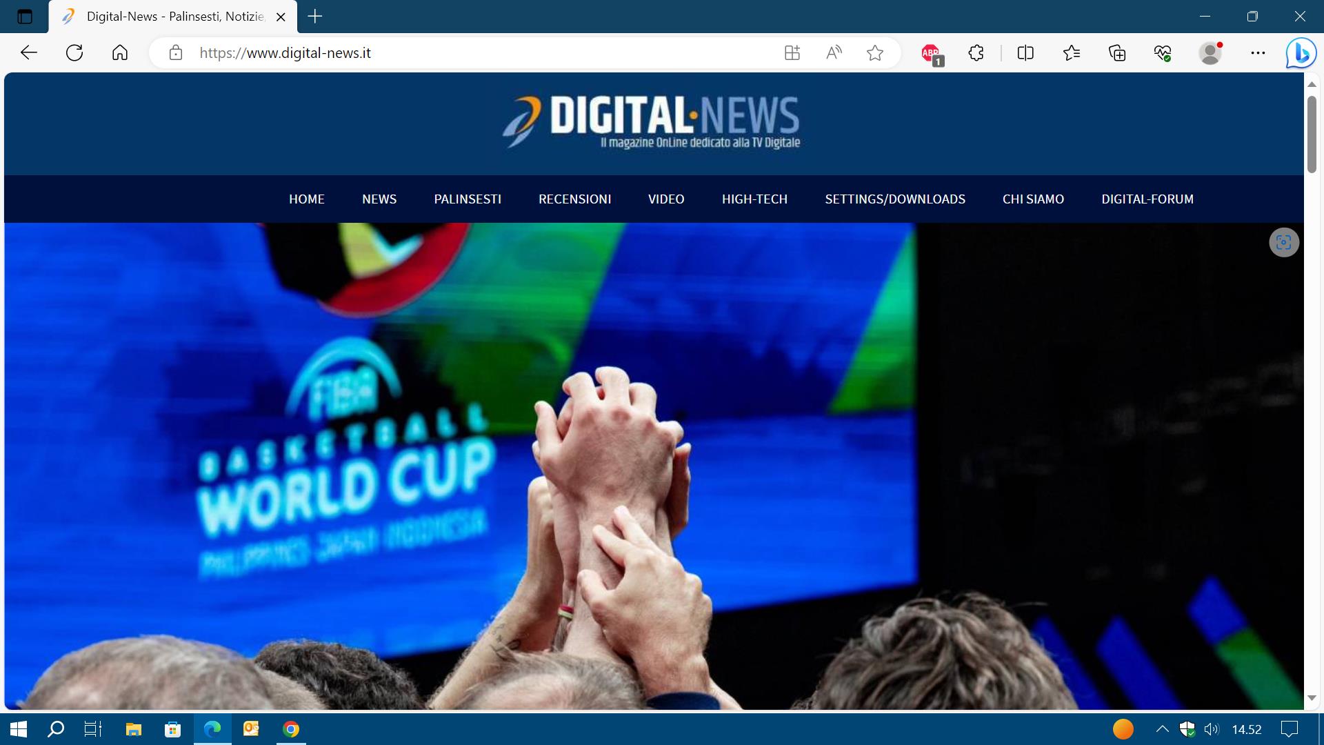Visit the CHI SIAMO page
Screen dimensions: 1324x745
pyautogui.click(x=1033, y=199)
